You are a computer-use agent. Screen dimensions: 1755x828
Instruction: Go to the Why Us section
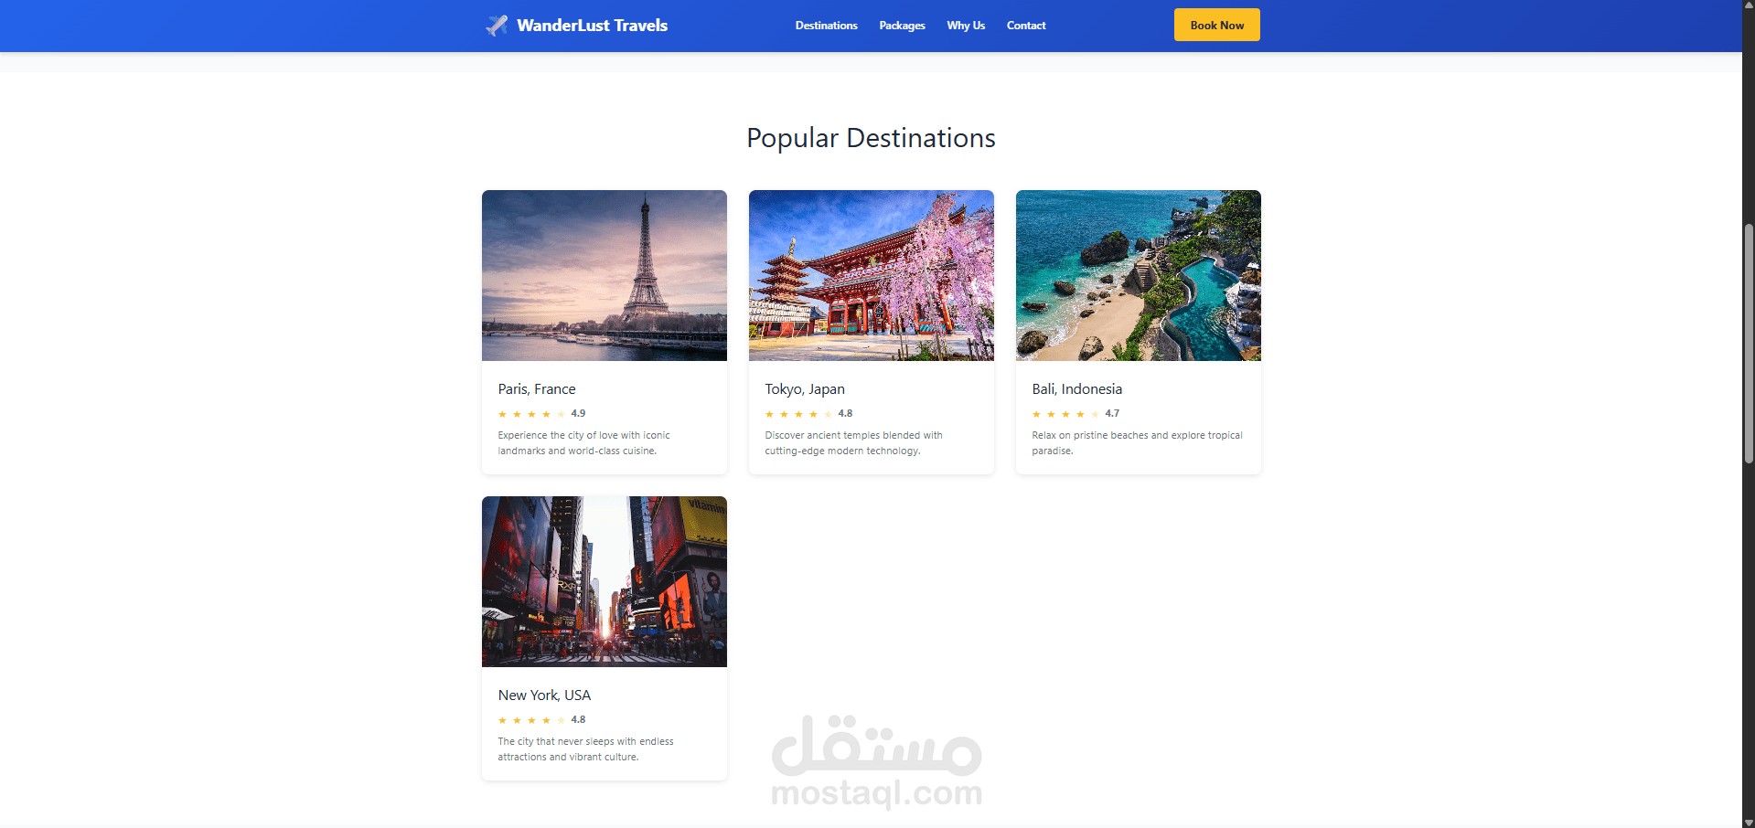tap(966, 26)
